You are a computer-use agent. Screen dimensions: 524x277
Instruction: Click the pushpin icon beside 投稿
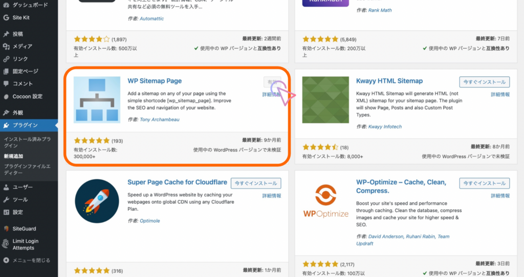[x=6, y=34]
